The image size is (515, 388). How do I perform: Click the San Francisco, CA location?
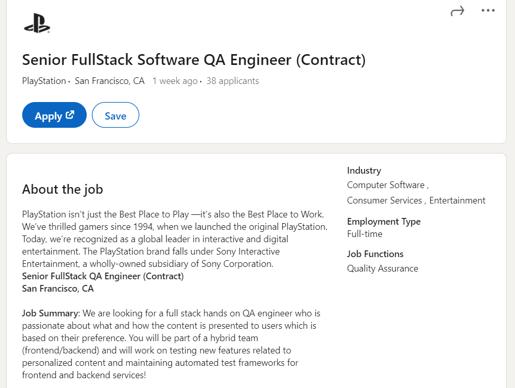[x=109, y=81]
